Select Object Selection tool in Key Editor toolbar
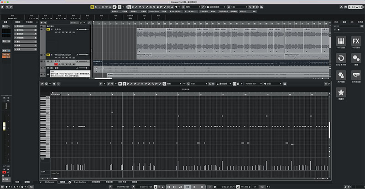This screenshot has height=189, width=365. 124,84
